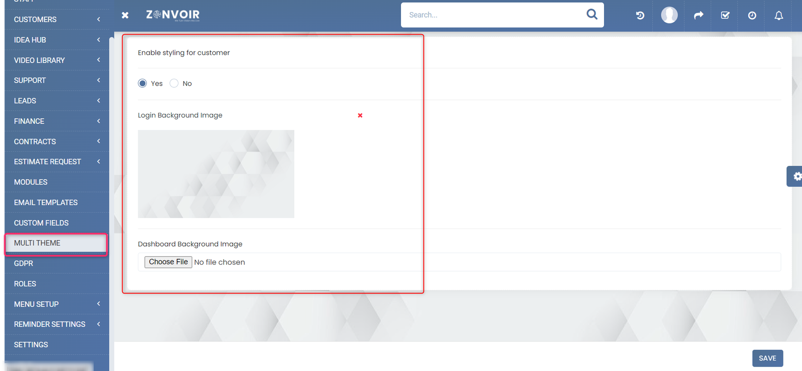This screenshot has width=802, height=371.
Task: Select Yes for customer styling
Action: click(x=143, y=83)
